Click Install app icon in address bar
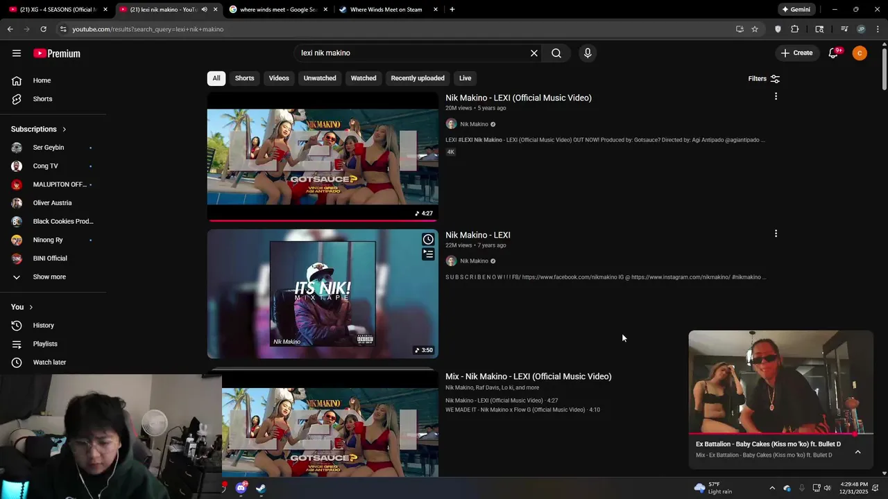Viewport: 888px width, 499px height. pyautogui.click(x=740, y=29)
